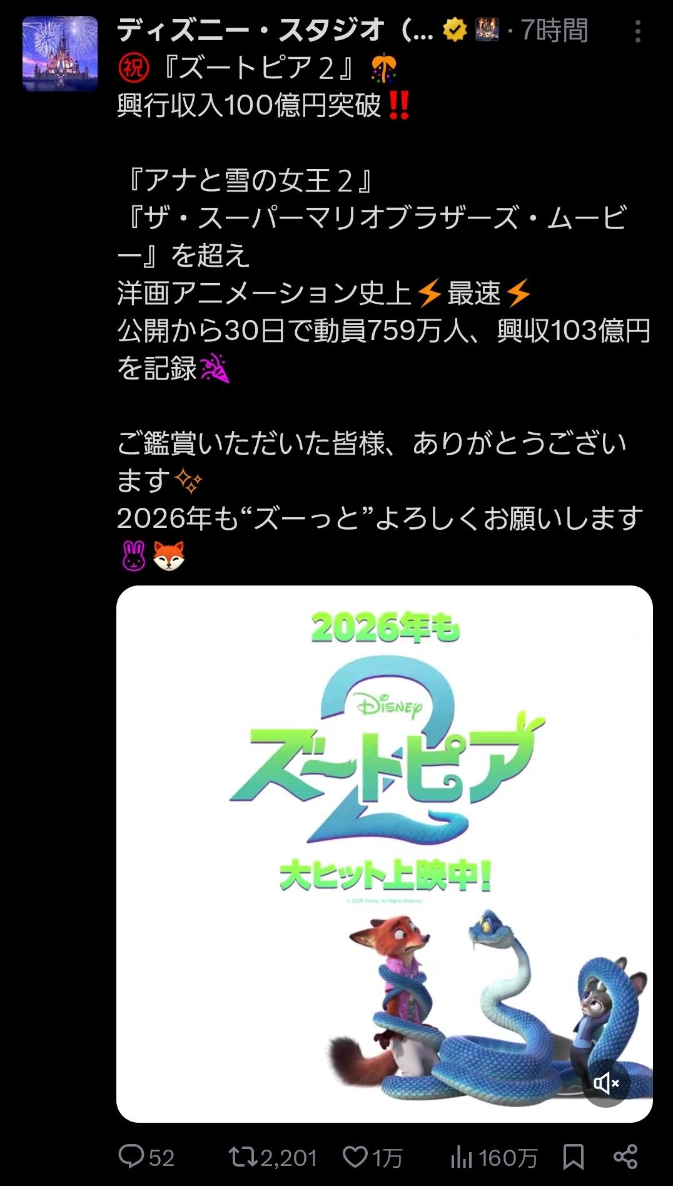The image size is (673, 1186).
Task: Open the Disney Studio profile avatar
Action: [x=60, y=54]
